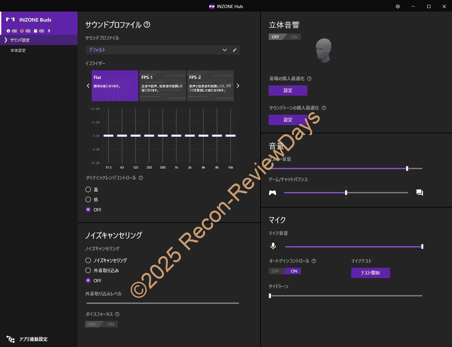Viewport: 452px width, 347px height.
Task: Click help icon next to サウンドプロファイル heading
Action: (x=147, y=24)
